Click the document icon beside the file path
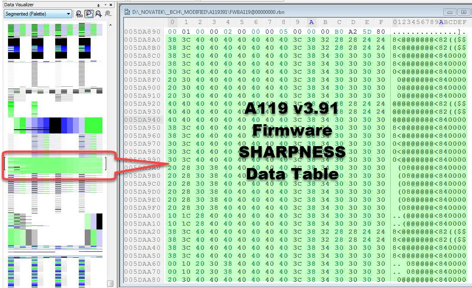This screenshot has height=288, width=472. click(127, 12)
